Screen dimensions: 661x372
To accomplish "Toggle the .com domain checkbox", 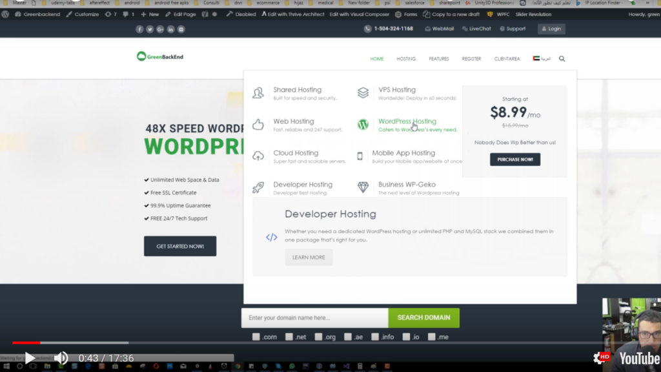I will click(256, 336).
